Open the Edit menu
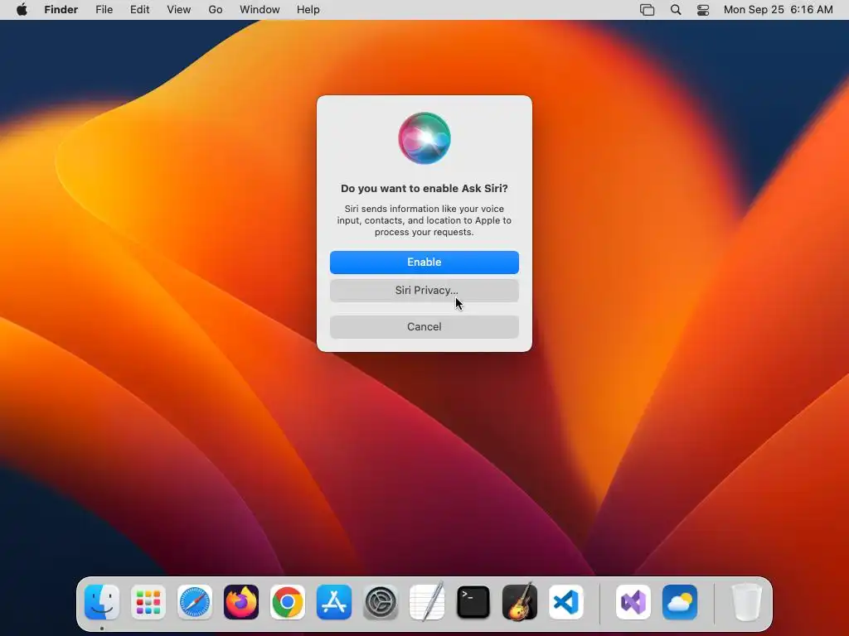Viewport: 849px width, 636px height. (139, 10)
